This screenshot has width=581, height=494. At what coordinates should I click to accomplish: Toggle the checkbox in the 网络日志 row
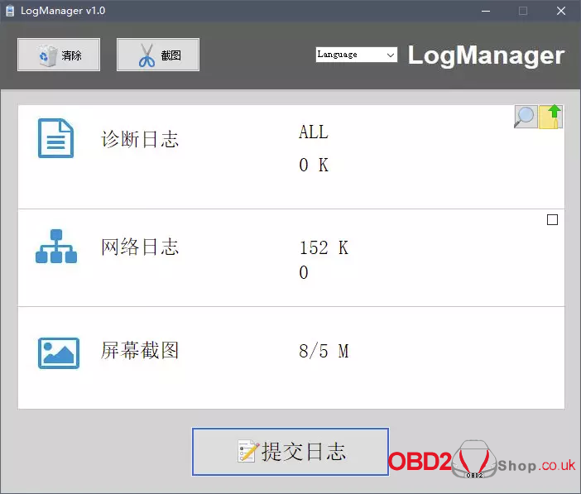[x=553, y=220]
